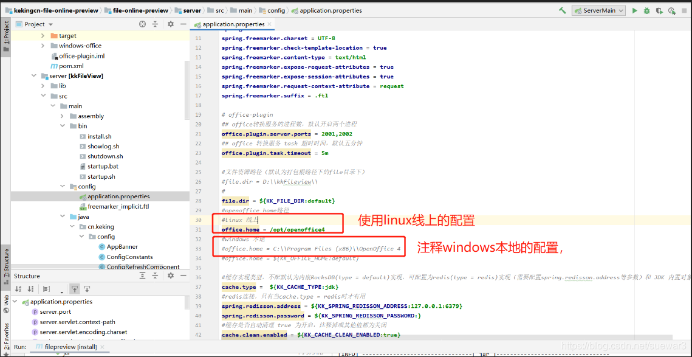The width and height of the screenshot is (692, 357).
Task: Open Project panel settings gear
Action: pos(171,24)
